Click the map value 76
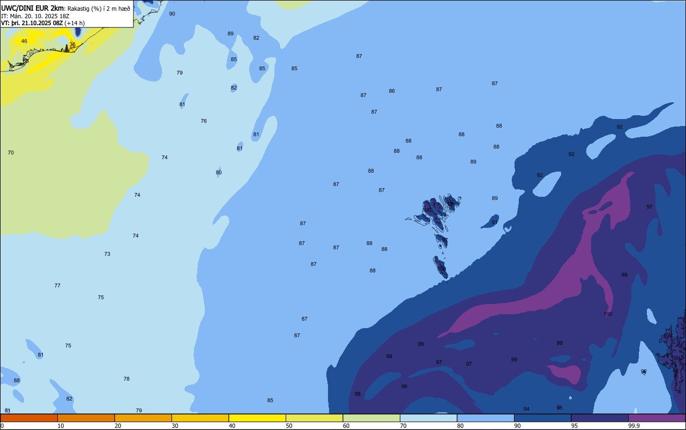Screen dimensions: 686x430 tap(204, 121)
